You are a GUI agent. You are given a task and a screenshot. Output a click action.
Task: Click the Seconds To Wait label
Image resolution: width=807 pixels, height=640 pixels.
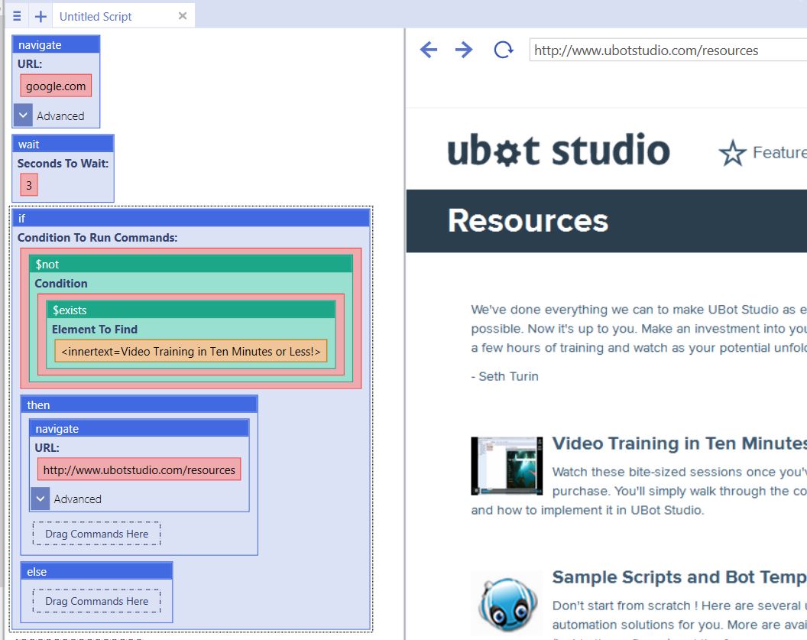tap(63, 163)
